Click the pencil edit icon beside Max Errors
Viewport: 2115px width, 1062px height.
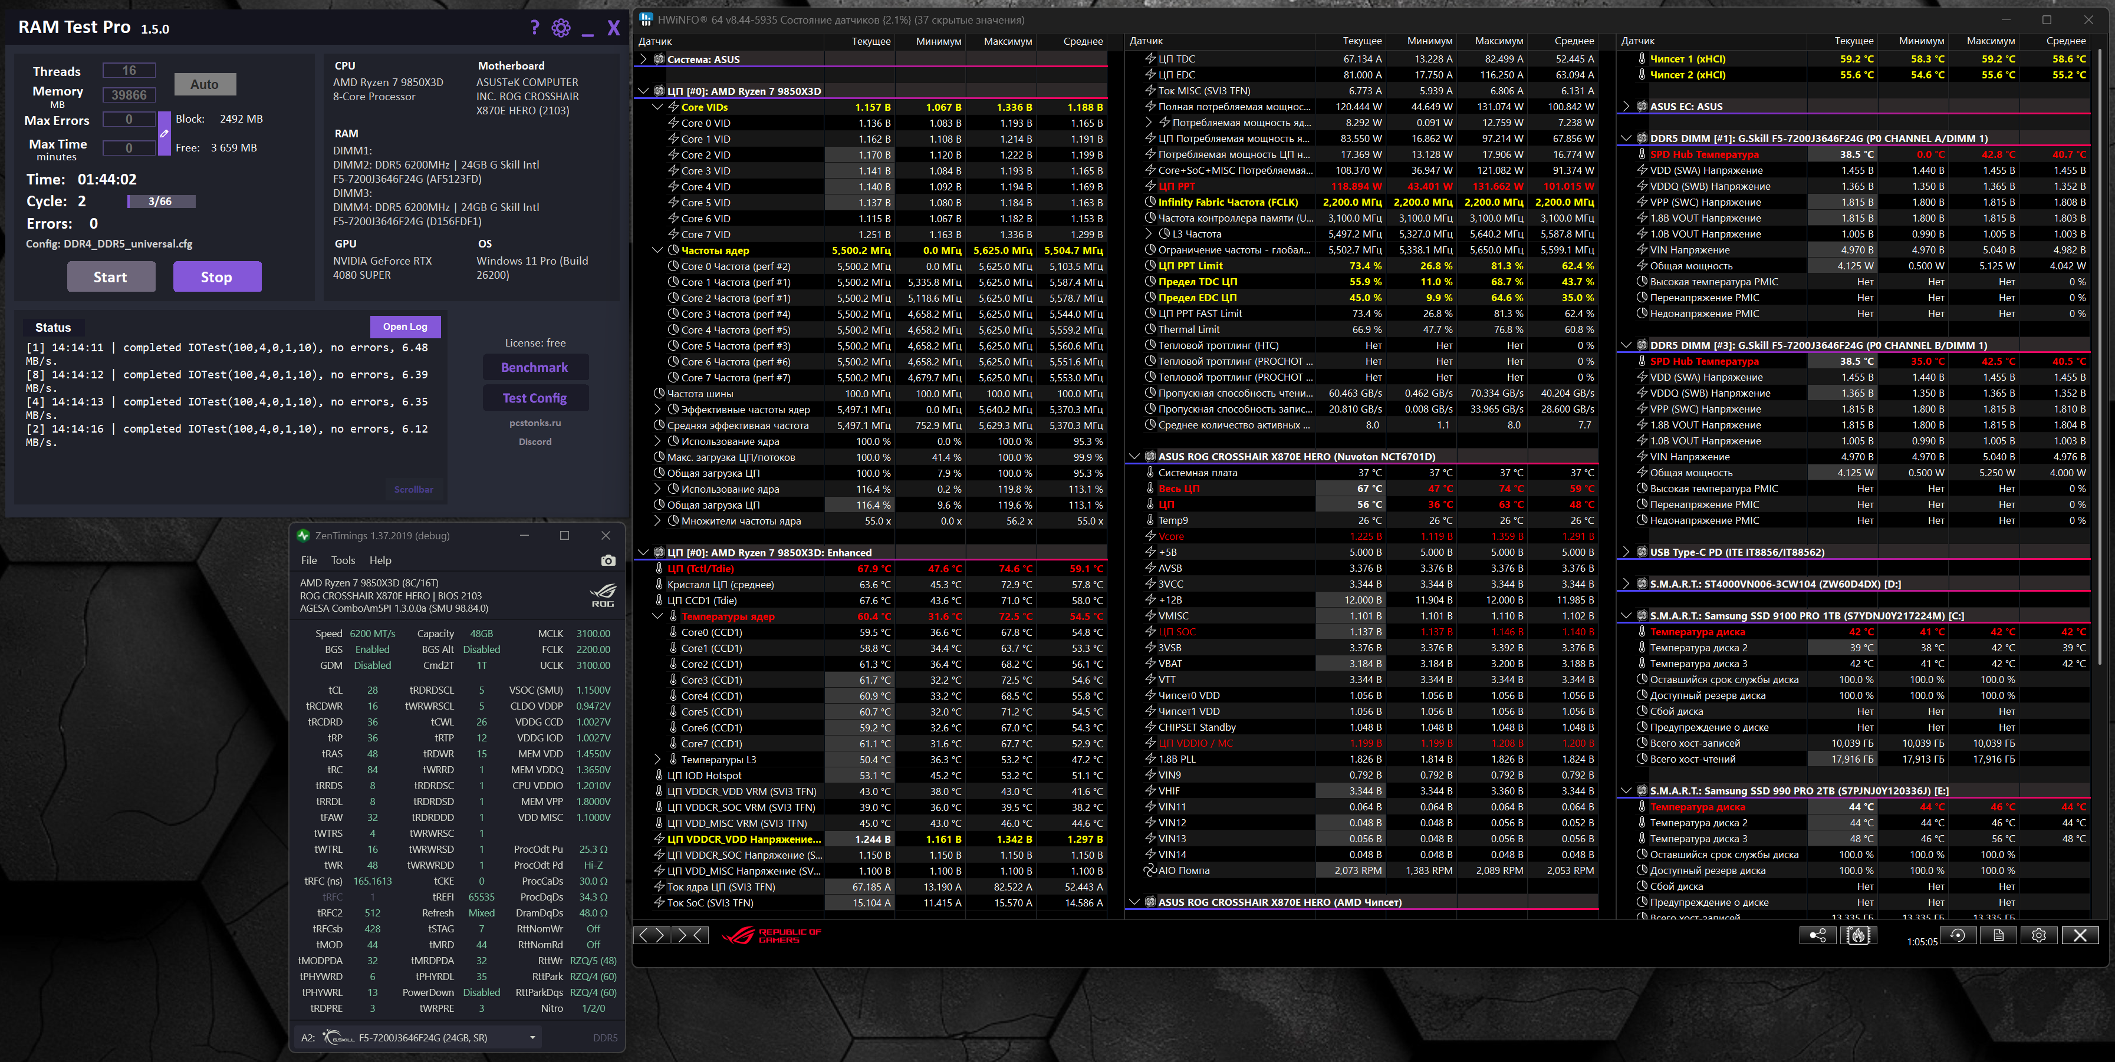tap(164, 133)
